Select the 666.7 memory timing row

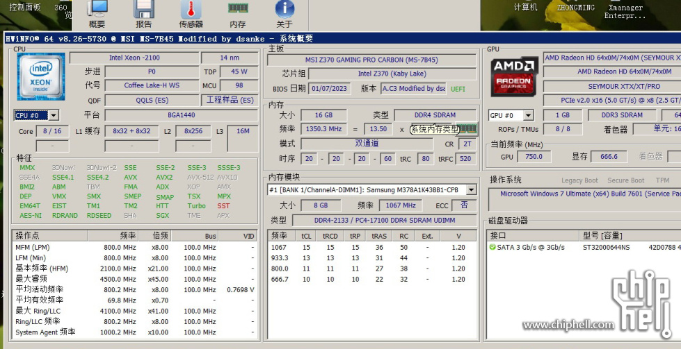(x=371, y=280)
